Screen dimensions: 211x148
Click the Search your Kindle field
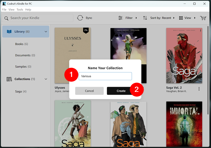coord(37,18)
